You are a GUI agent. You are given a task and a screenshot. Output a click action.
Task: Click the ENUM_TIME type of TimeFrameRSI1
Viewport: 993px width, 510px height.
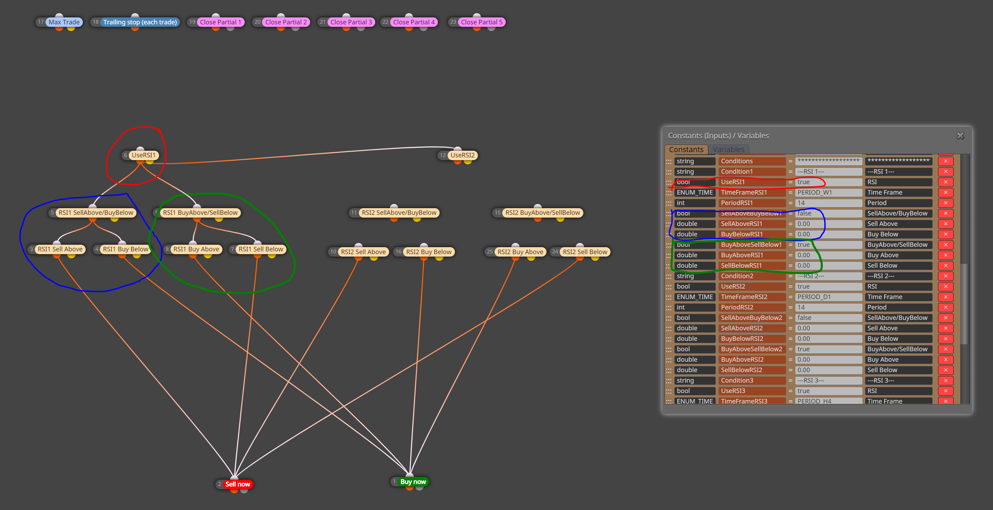click(695, 193)
